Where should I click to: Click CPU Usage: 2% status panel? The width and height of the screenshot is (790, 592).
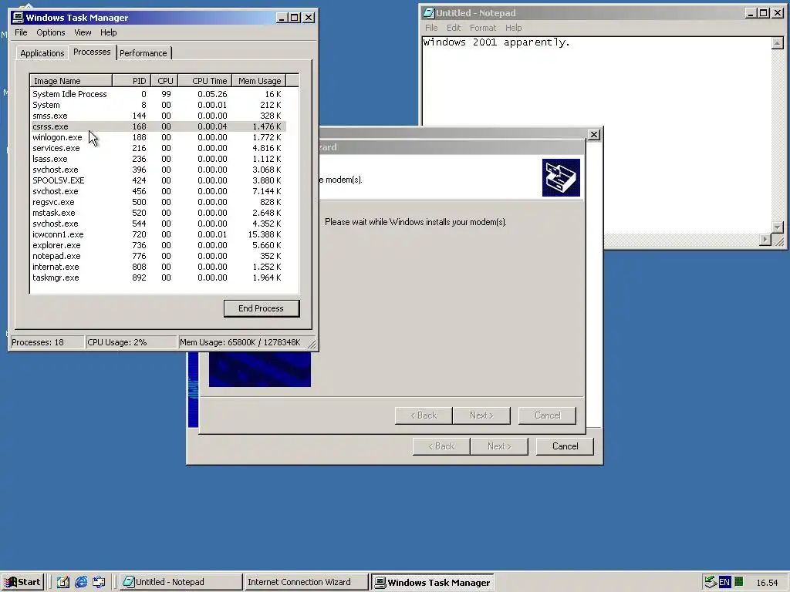tap(131, 342)
